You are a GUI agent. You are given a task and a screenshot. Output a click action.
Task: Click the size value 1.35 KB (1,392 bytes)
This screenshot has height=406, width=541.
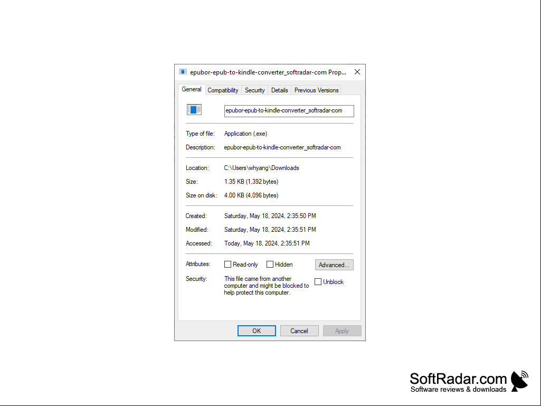pos(251,182)
